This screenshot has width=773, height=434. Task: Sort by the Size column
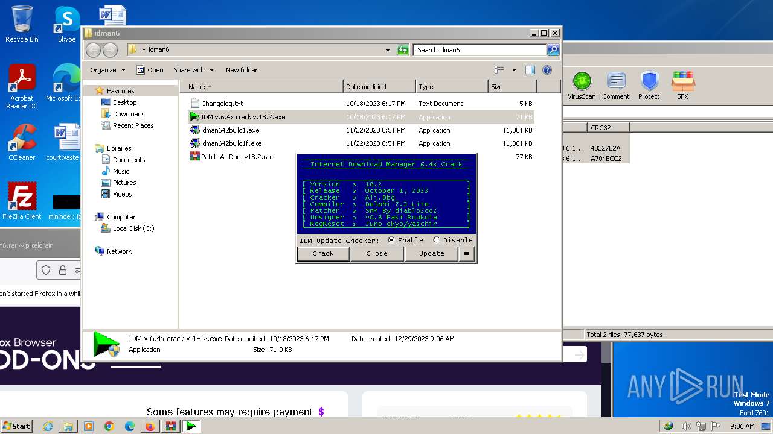click(x=512, y=87)
